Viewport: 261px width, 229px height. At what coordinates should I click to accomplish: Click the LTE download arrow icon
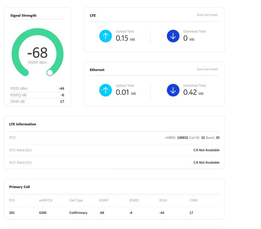[173, 36]
